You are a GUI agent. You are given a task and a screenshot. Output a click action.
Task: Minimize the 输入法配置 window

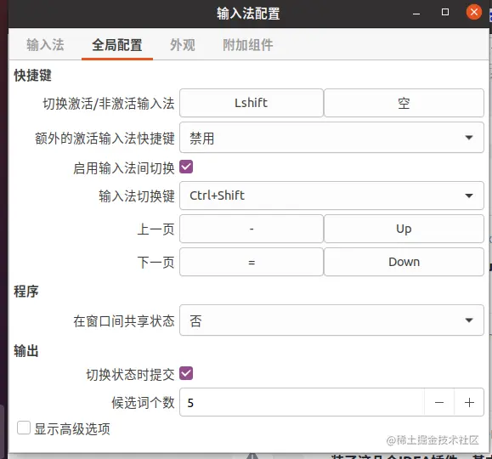click(x=416, y=14)
